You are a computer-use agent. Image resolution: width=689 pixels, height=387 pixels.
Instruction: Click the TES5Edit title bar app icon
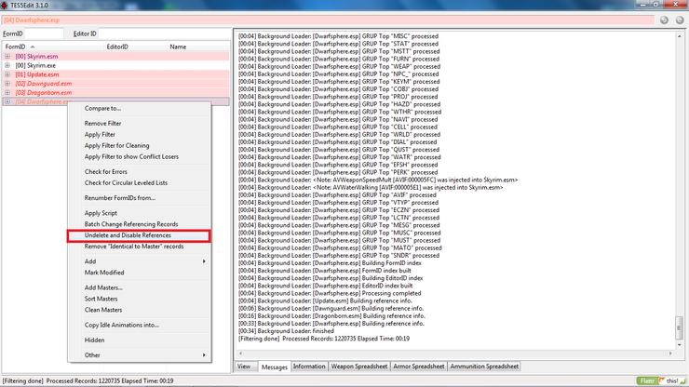point(6,5)
